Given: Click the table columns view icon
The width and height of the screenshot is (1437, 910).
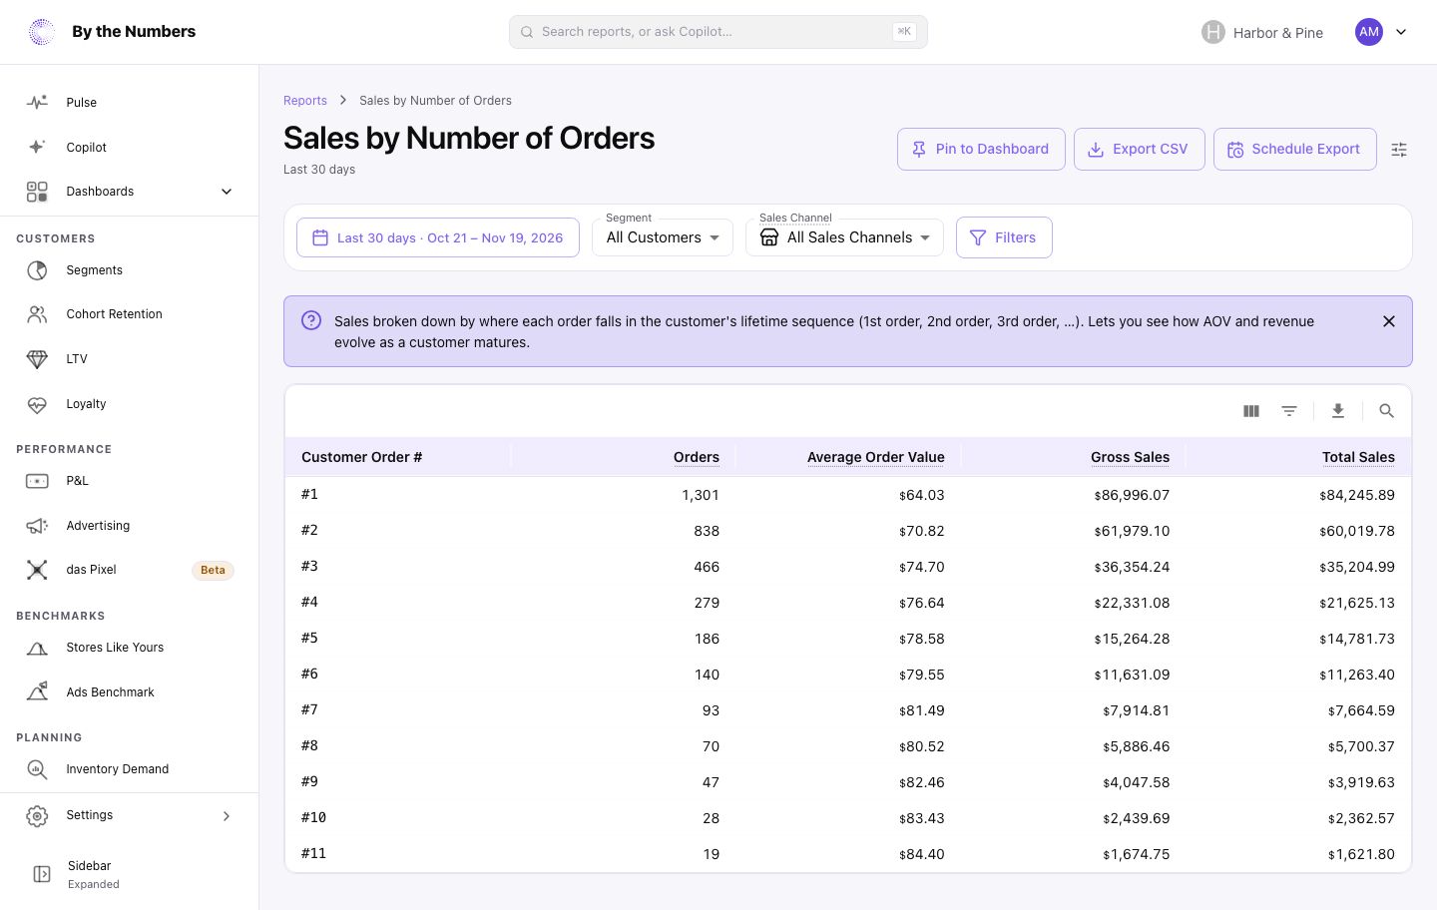Looking at the screenshot, I should [x=1251, y=411].
